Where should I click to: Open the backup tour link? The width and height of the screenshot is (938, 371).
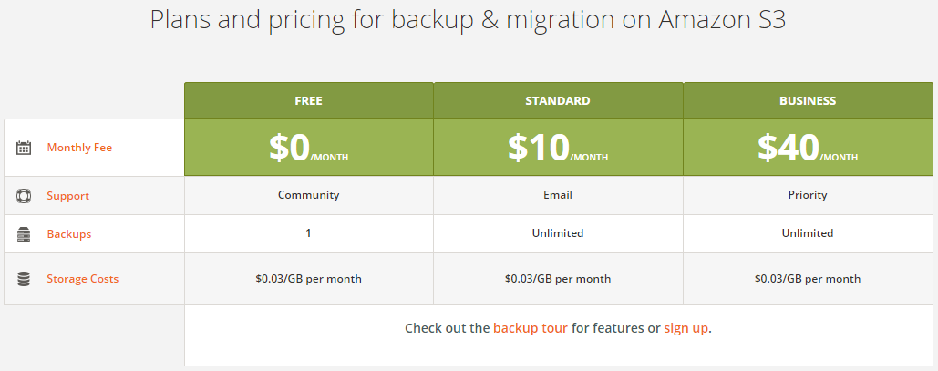(530, 328)
